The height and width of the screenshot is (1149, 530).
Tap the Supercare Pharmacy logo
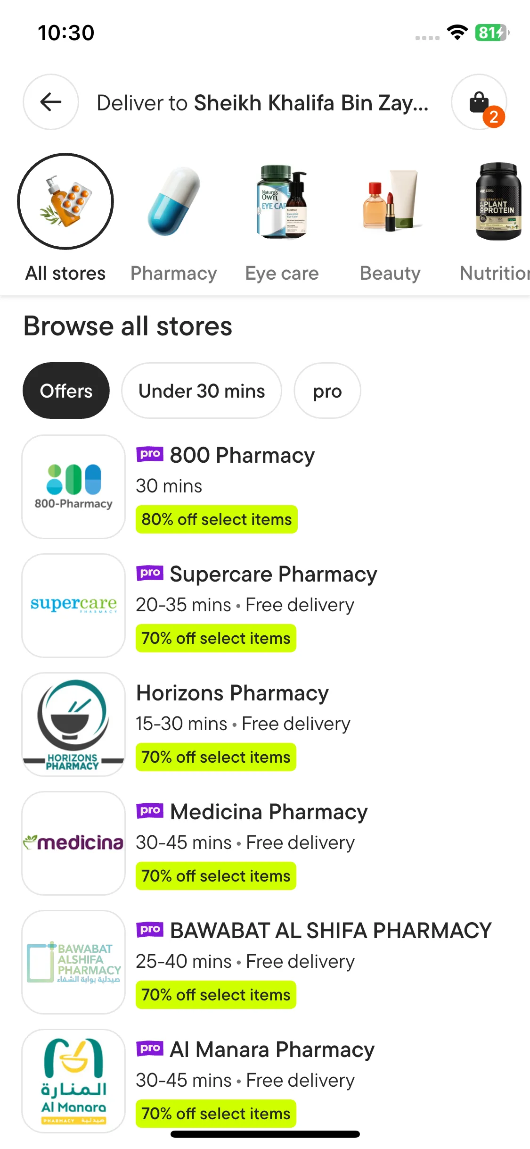(73, 606)
